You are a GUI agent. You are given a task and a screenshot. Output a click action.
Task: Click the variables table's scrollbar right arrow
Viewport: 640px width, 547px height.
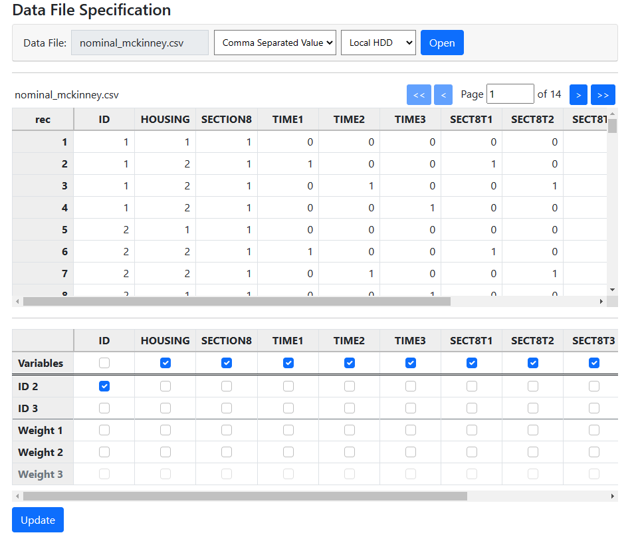(612, 496)
